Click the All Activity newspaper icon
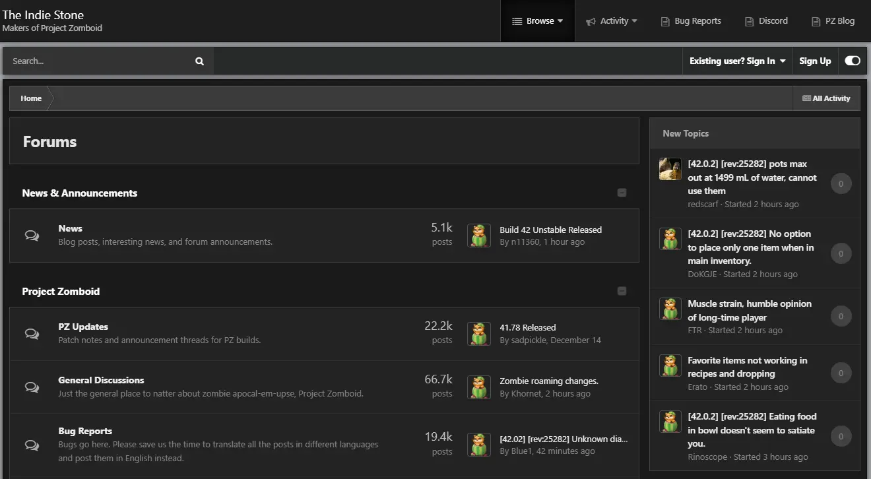This screenshot has height=479, width=871. (x=806, y=98)
